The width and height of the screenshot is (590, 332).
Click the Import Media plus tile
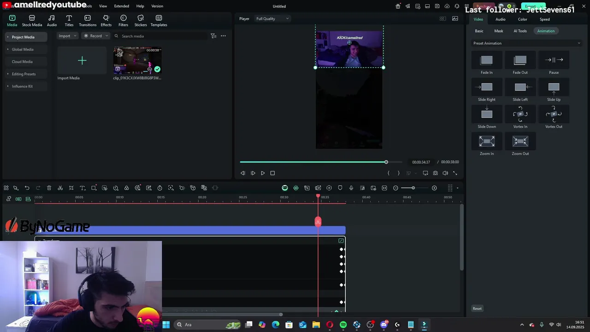pyautogui.click(x=82, y=60)
